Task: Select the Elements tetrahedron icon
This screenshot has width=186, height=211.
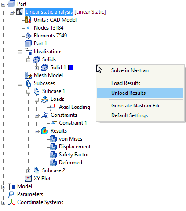Action: (x=28, y=36)
